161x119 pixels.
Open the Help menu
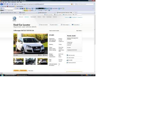coord(21,2)
